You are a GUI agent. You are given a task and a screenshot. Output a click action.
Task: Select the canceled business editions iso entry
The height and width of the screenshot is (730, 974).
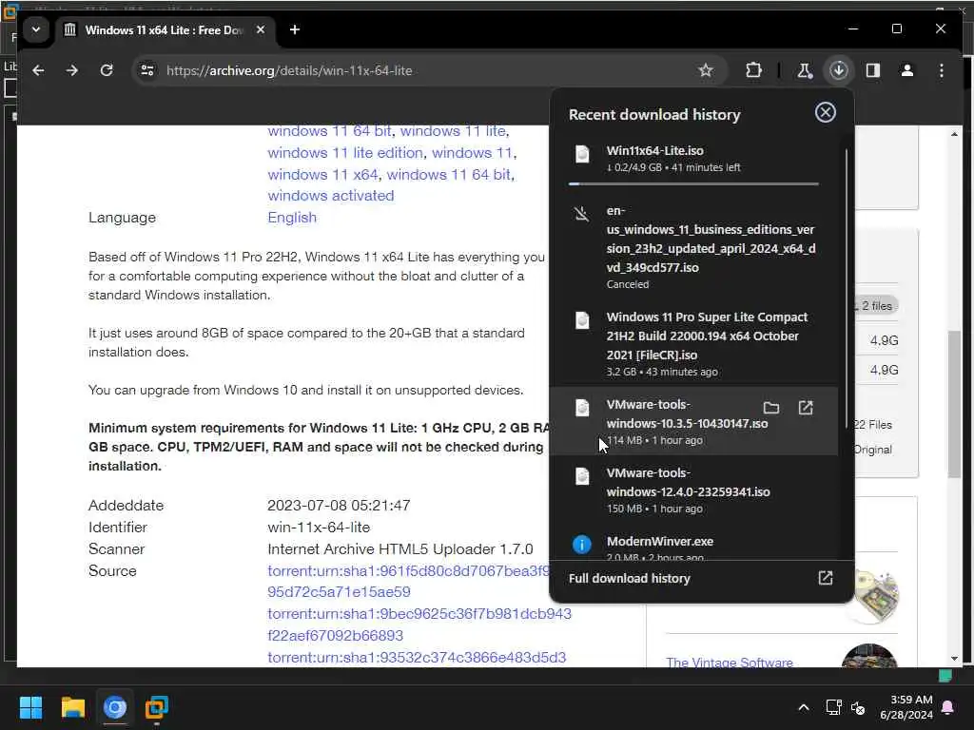click(x=693, y=247)
